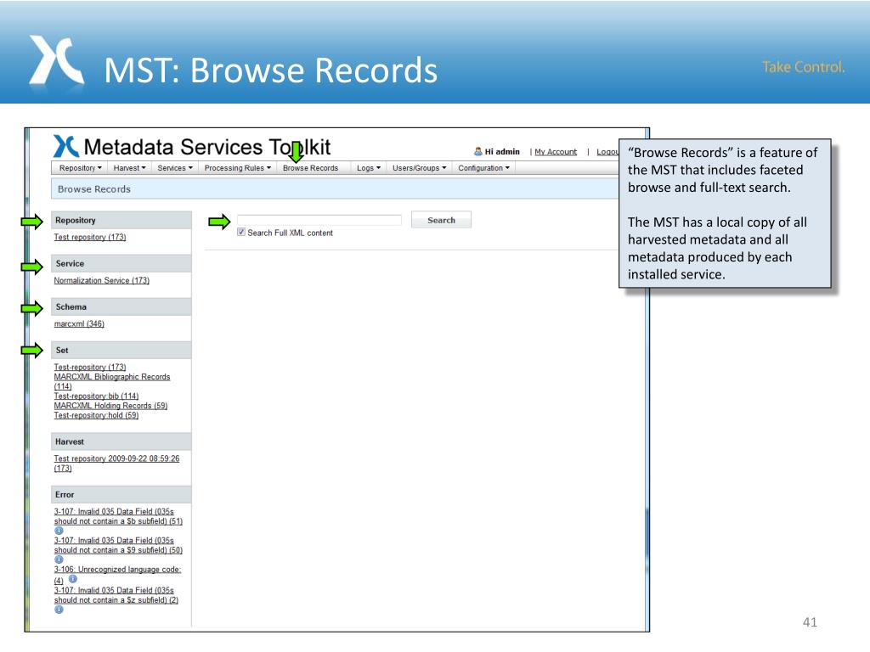Click the Metadata Services Toolkit X logo

pos(65,146)
